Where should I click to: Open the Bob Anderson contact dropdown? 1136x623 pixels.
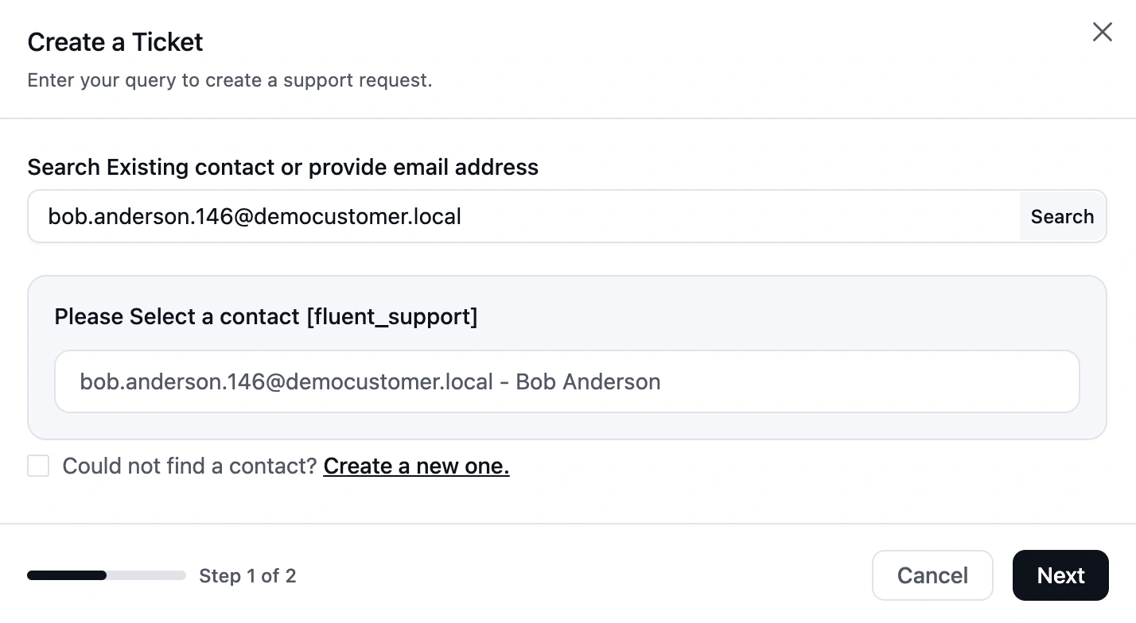pos(566,381)
